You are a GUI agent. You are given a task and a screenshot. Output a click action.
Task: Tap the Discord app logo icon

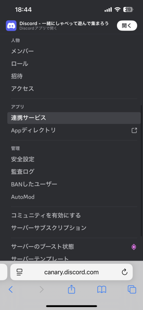[11, 26]
